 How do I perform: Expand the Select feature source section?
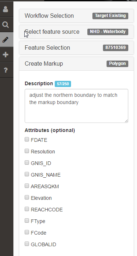pos(76,32)
